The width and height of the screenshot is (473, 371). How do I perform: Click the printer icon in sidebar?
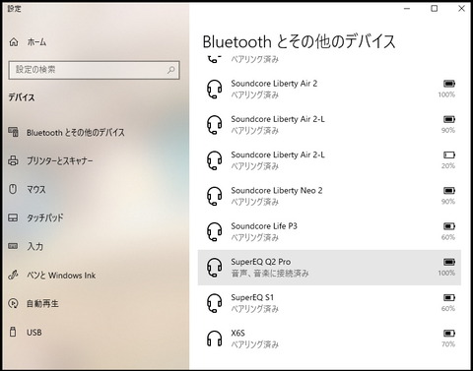coord(13,160)
